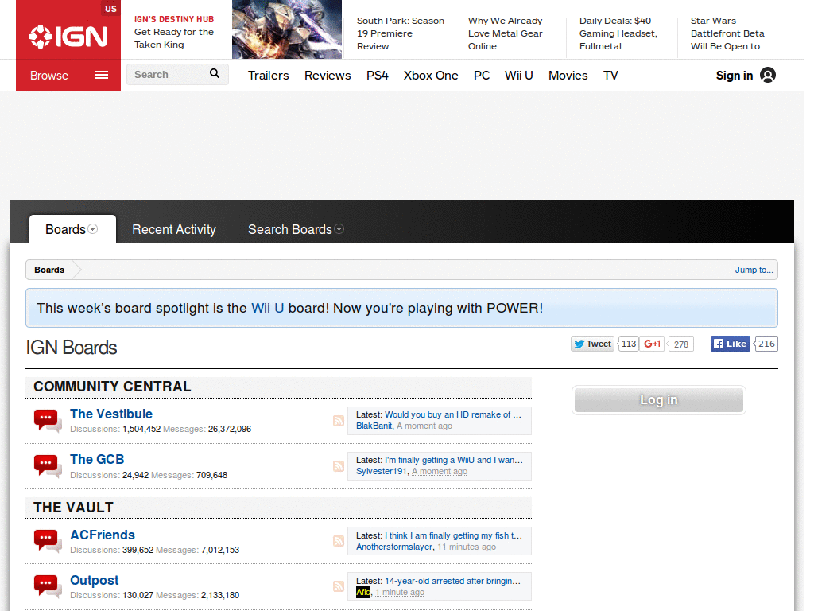Open the Outpost board
This screenshot has width=814, height=611.
(x=95, y=580)
